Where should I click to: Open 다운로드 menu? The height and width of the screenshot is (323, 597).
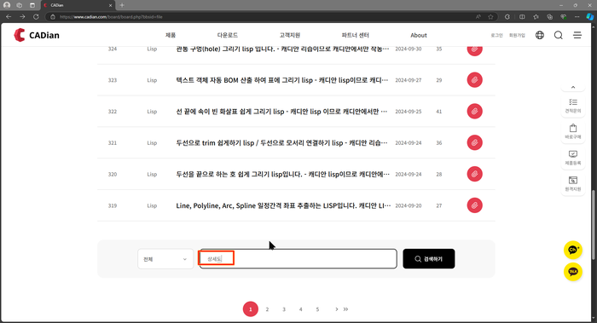(228, 35)
